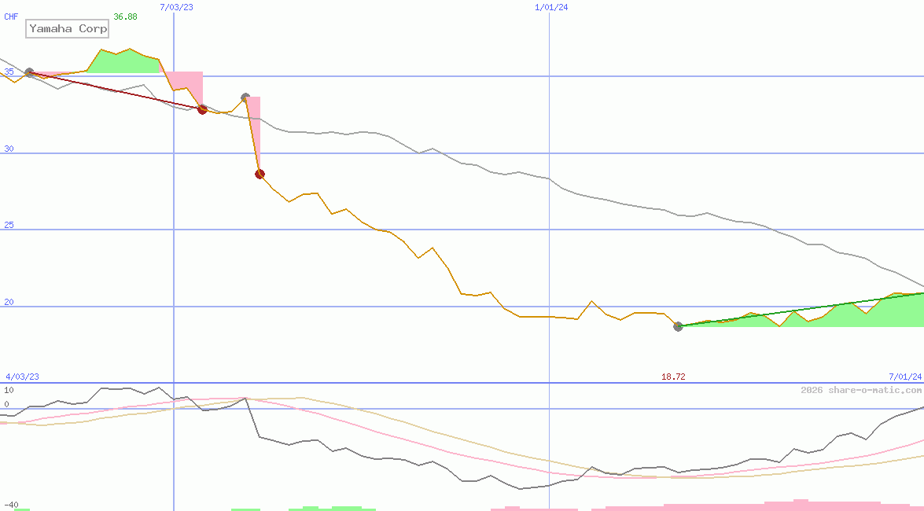Click the 18.72 low price label

click(673, 377)
